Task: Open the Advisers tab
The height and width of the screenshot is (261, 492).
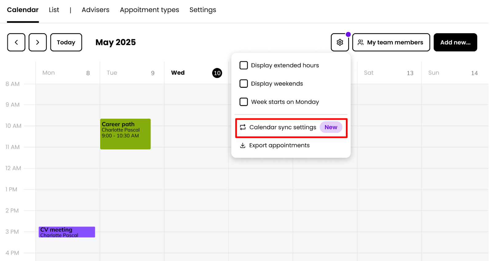Action: click(x=95, y=10)
